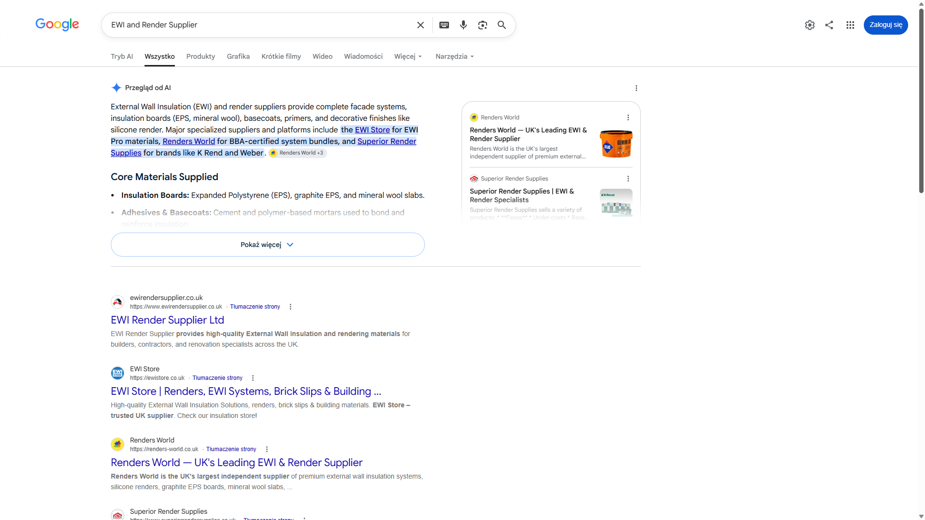Click the page vertical scrollbar thumb

921,101
